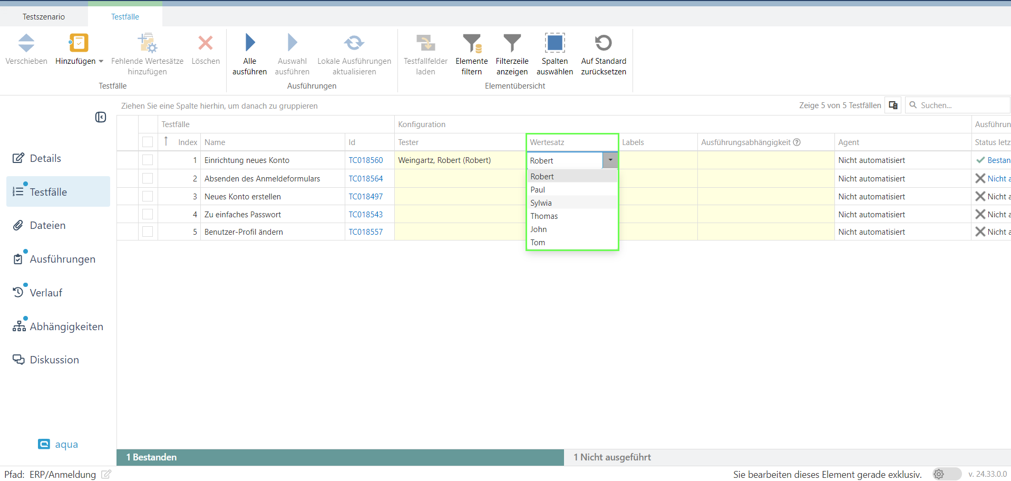The height and width of the screenshot is (481, 1011).
Task: Open test case link TC018557
Action: [365, 232]
